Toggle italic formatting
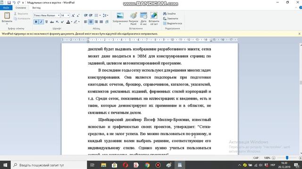Screen dimensions: 302x169 click(x=41, y=22)
